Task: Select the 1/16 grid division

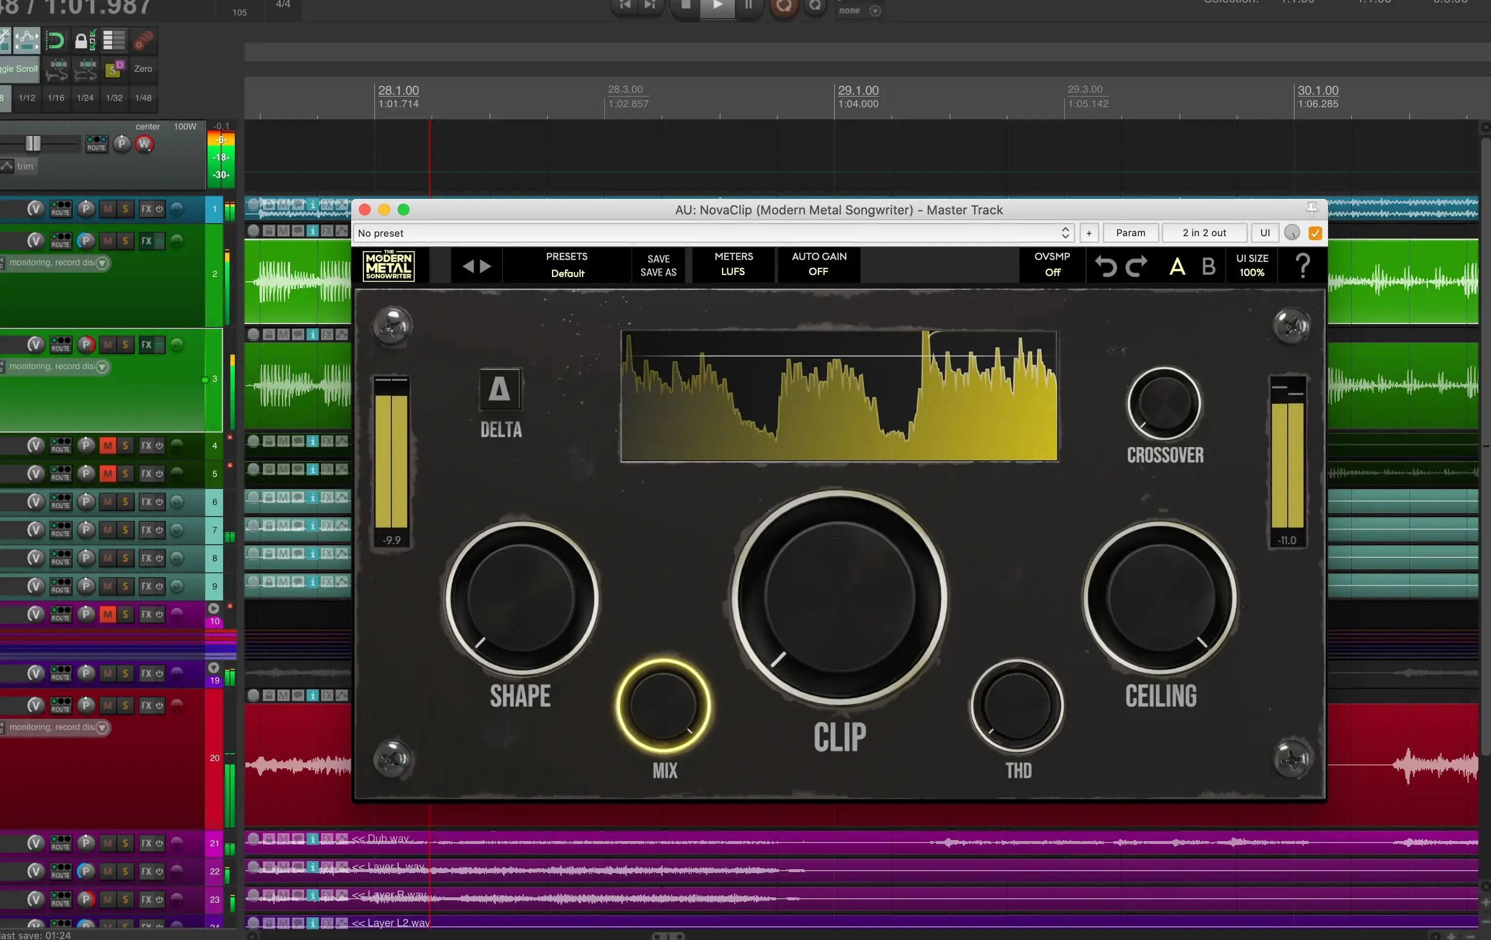Action: pos(56,98)
